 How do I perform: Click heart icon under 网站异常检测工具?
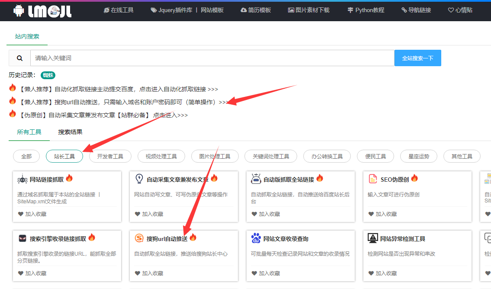click(x=371, y=273)
